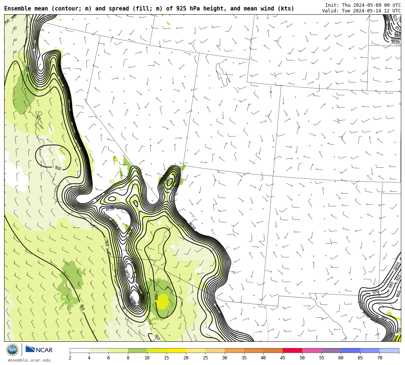Pick the darker orange 35–40 colorbar segment
The width and height of the screenshot is (405, 365).
coord(253,350)
